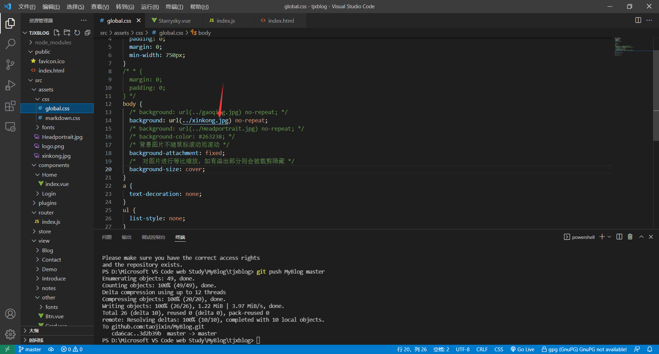
Task: Open Accounts menu in activity bar
Action: click(10, 314)
